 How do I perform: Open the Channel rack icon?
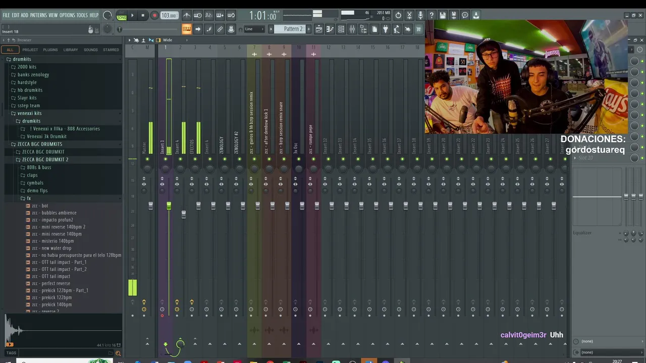[x=341, y=29]
